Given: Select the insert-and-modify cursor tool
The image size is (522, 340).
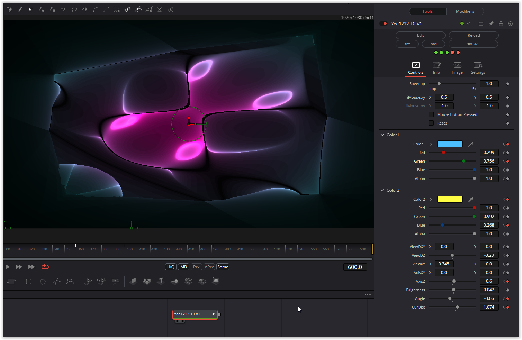Looking at the screenshot, I should pyautogui.click(x=31, y=10).
